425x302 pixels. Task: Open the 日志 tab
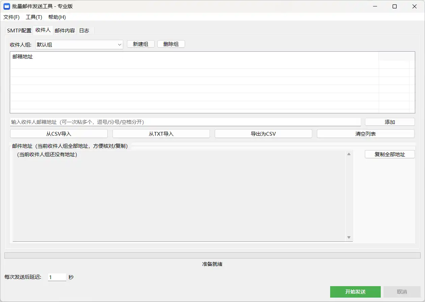(x=84, y=30)
